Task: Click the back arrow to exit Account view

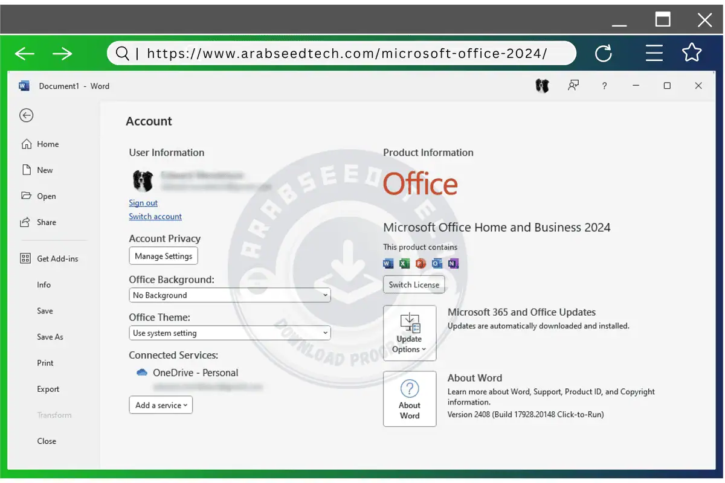Action: (x=26, y=115)
